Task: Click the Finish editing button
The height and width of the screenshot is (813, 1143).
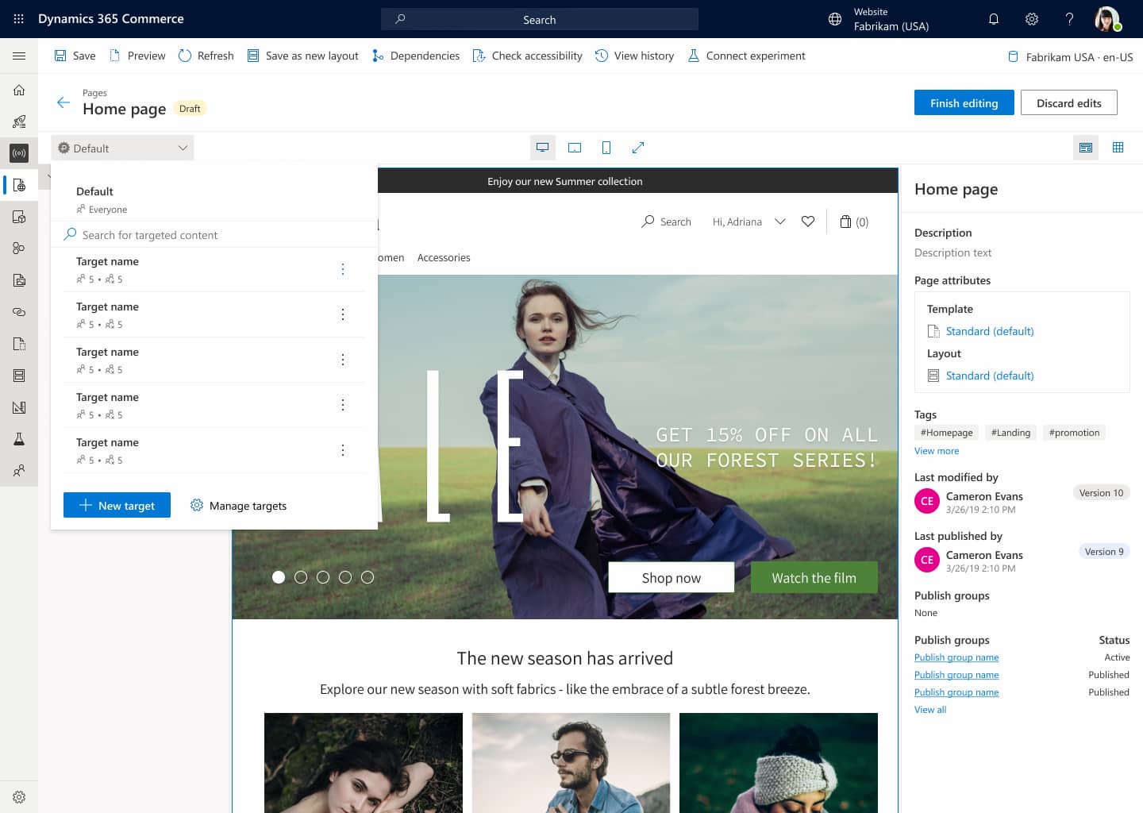Action: (x=964, y=102)
